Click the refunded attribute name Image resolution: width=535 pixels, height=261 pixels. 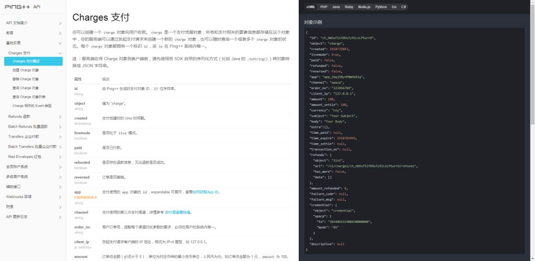[82, 162]
